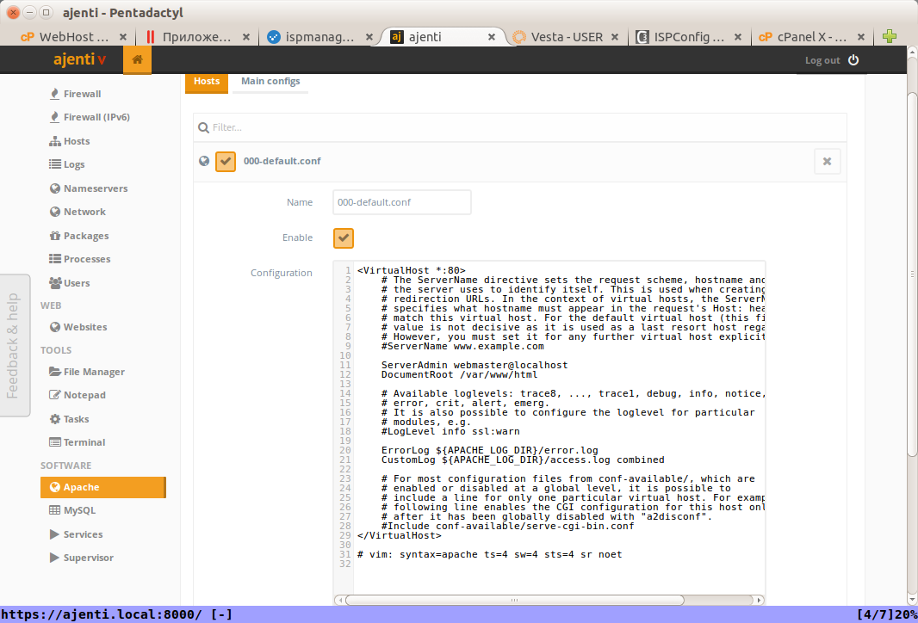Switch to the Main configs tab
The width and height of the screenshot is (918, 623).
270,80
